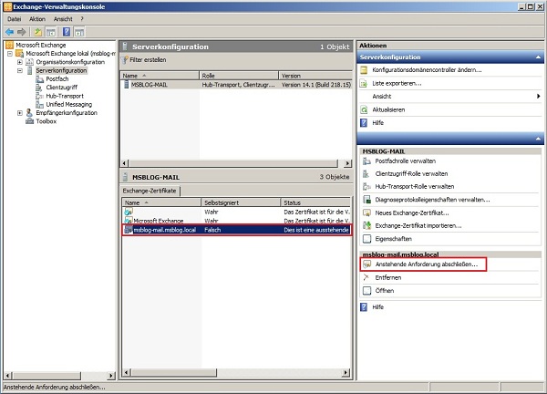The width and height of the screenshot is (547, 394).
Task: Click right arrow of tree pane scrollbar
Action: [x=111, y=376]
